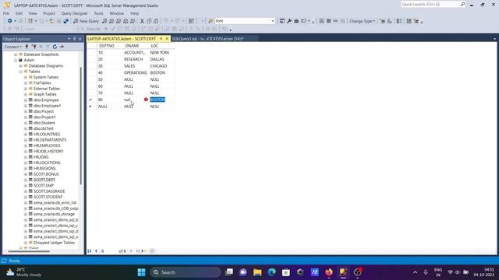Select the SCOTT.EMP table in tree
Image resolution: width=499 pixels, height=280 pixels.
[x=44, y=185]
